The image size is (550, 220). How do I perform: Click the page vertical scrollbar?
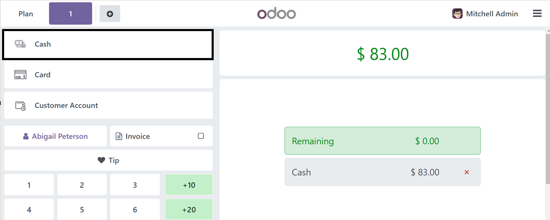[548, 106]
